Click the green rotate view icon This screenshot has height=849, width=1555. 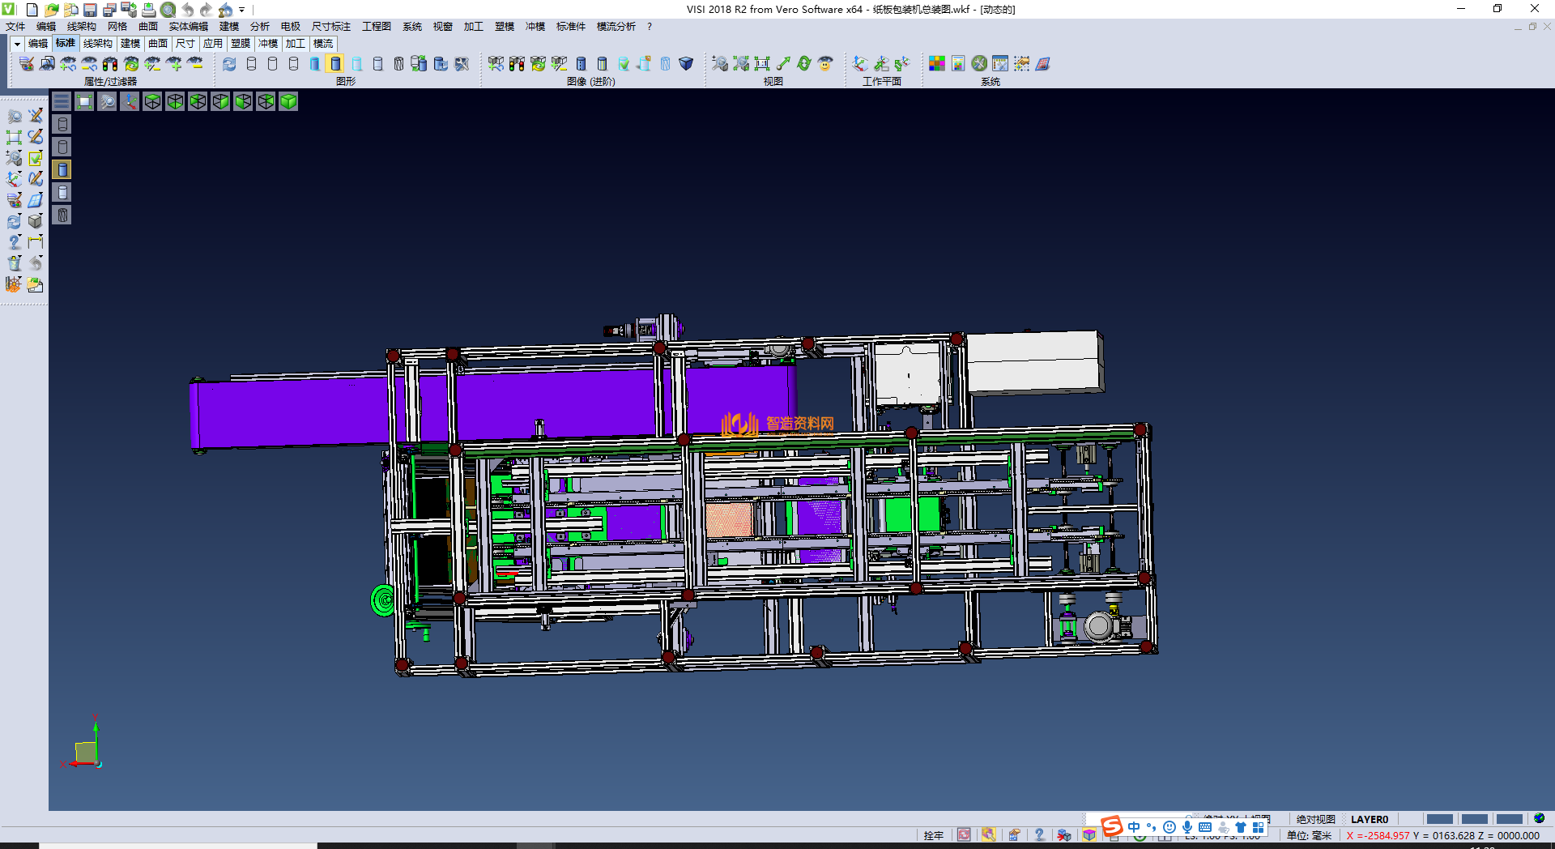[803, 63]
